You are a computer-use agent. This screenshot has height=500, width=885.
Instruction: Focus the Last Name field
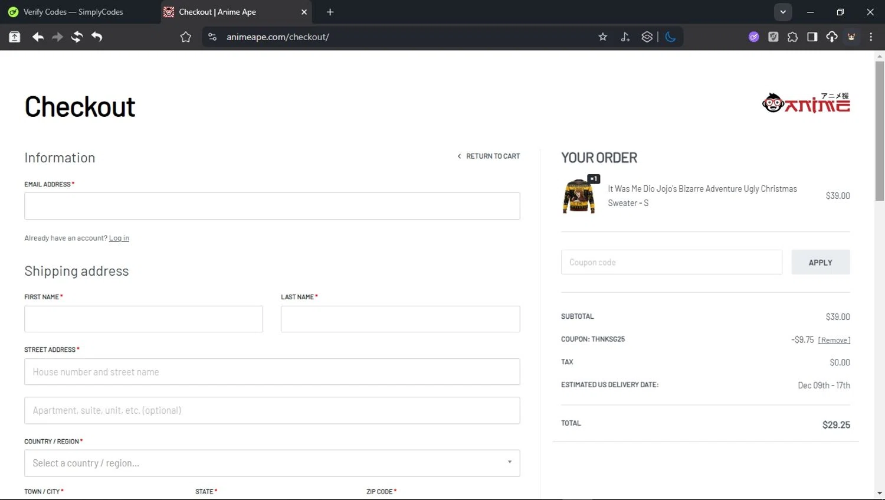click(400, 319)
